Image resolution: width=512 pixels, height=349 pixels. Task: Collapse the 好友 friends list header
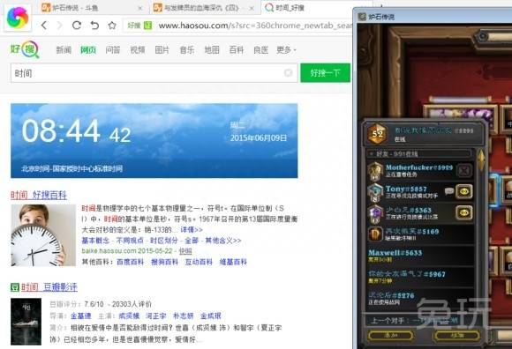tap(419, 154)
